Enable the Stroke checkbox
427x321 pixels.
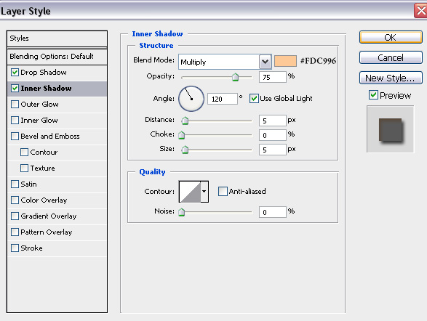15,248
